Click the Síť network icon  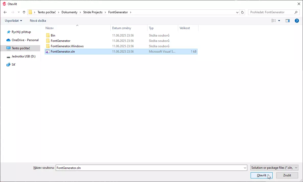pos(8,65)
